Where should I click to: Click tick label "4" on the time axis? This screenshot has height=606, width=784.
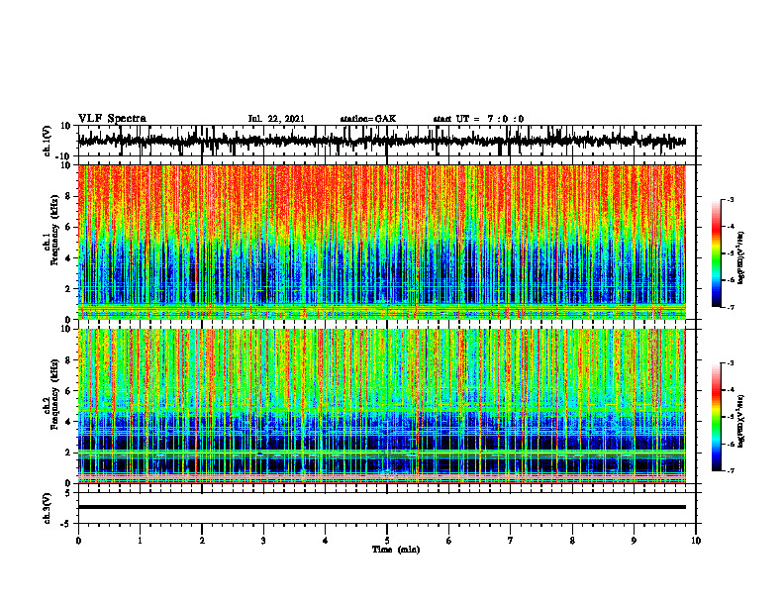tap(326, 541)
